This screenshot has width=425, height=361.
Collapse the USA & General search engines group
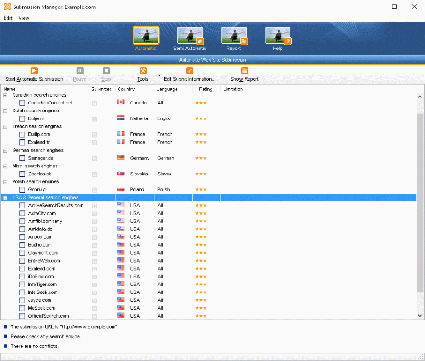click(x=6, y=197)
